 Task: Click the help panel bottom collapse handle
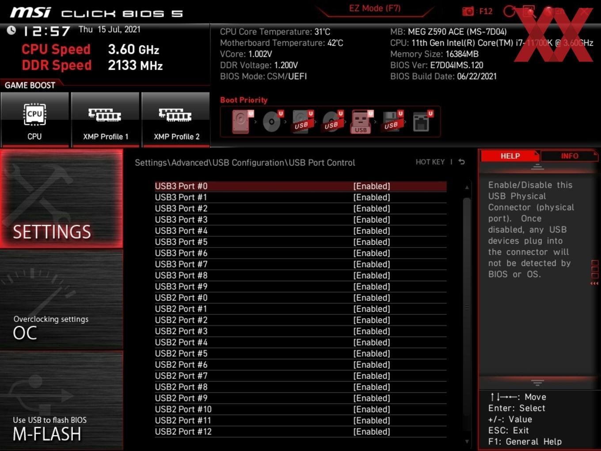(537, 382)
